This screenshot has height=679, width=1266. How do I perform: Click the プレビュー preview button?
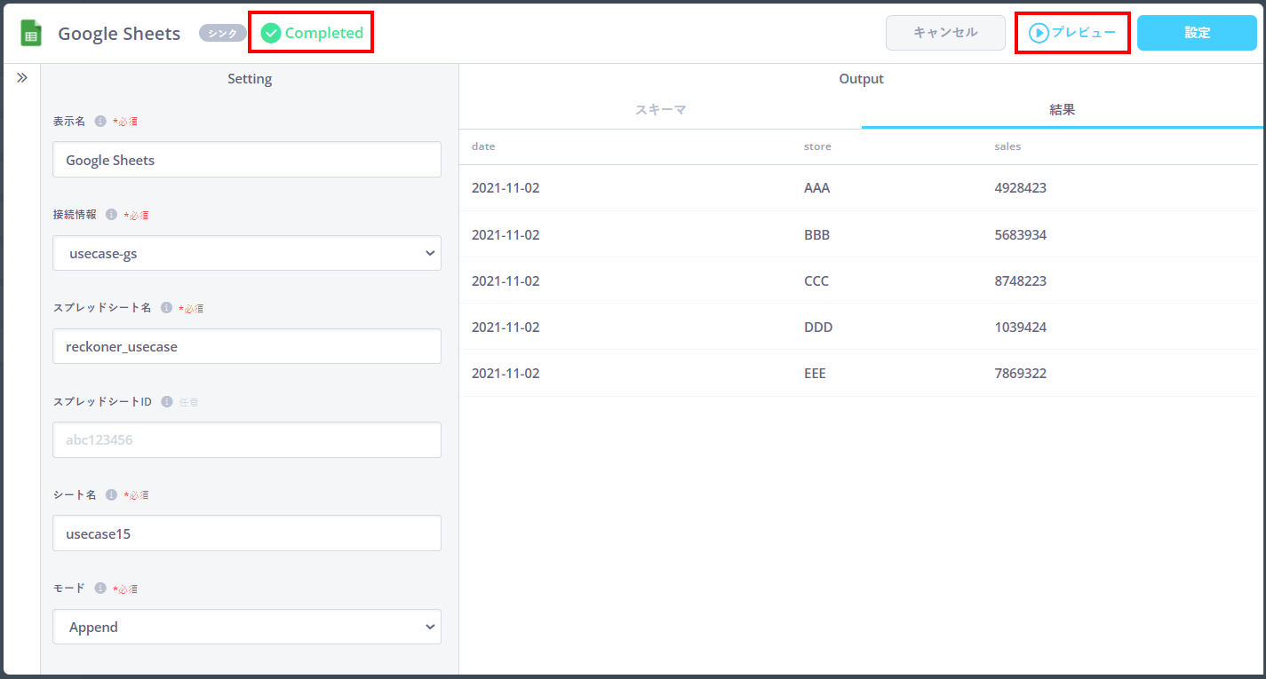pyautogui.click(x=1072, y=33)
